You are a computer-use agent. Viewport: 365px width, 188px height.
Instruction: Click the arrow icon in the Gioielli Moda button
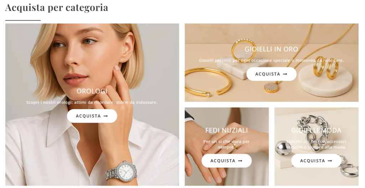[x=330, y=161]
